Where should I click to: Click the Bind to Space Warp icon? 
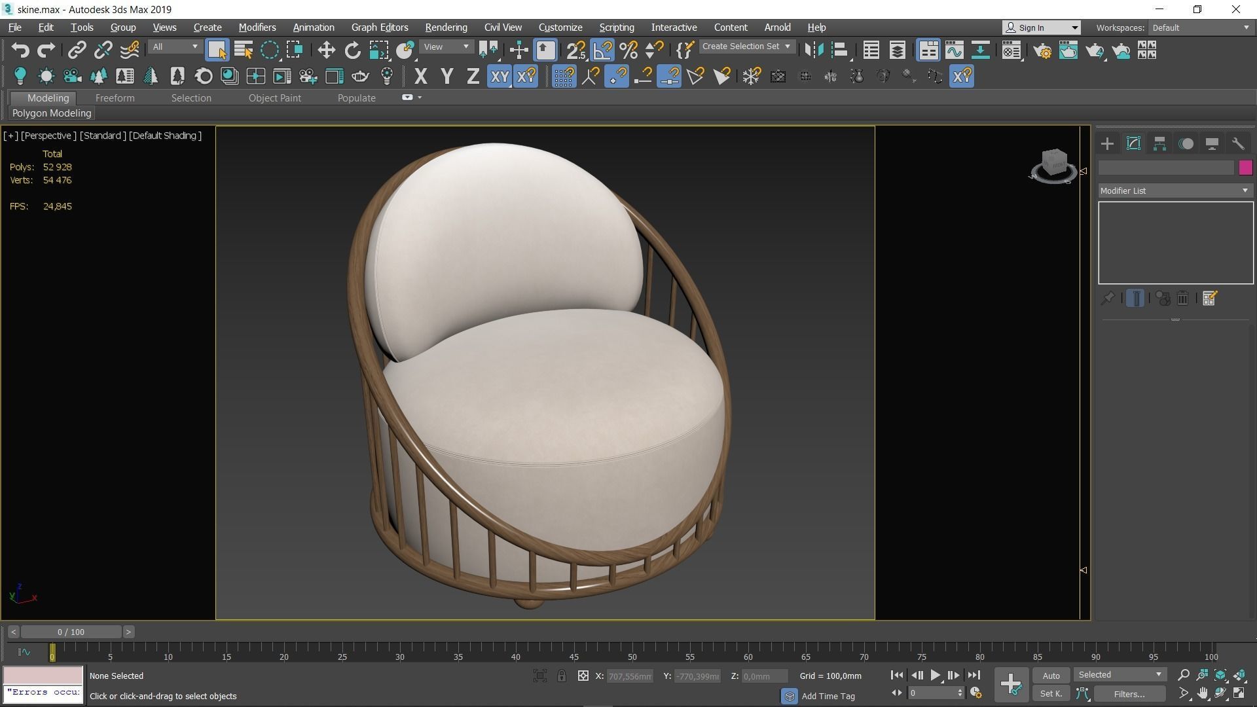(x=129, y=50)
